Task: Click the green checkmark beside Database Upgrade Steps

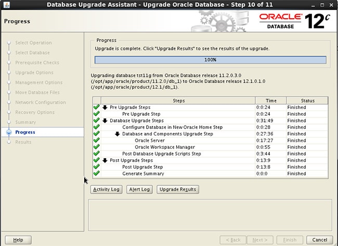Action: [x=97, y=120]
